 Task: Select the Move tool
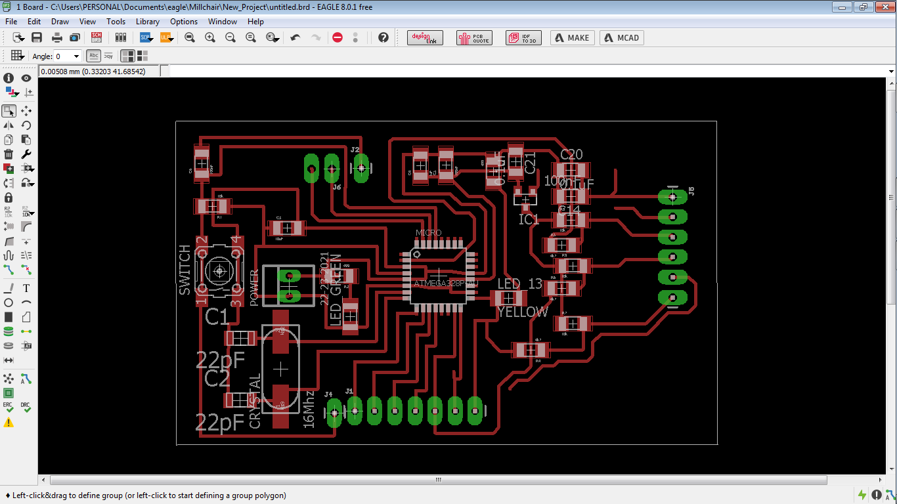pyautogui.click(x=26, y=111)
